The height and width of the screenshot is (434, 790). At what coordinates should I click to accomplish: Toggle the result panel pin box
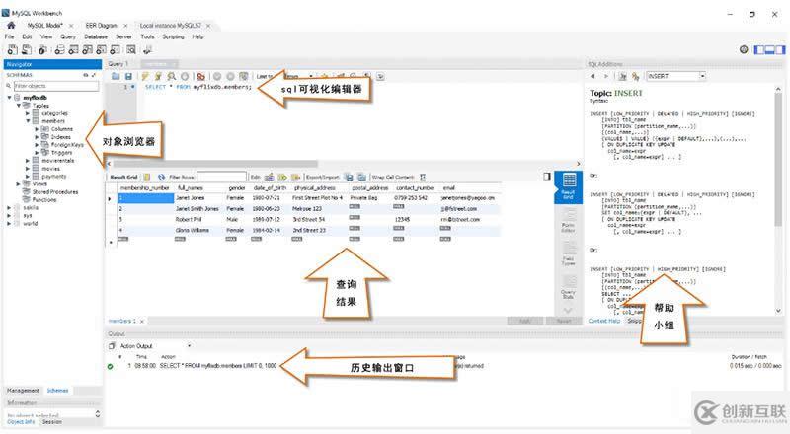547,176
